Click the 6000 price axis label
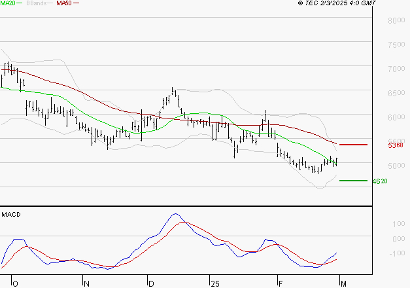Screen dimensions: 410x288 point(396,117)
